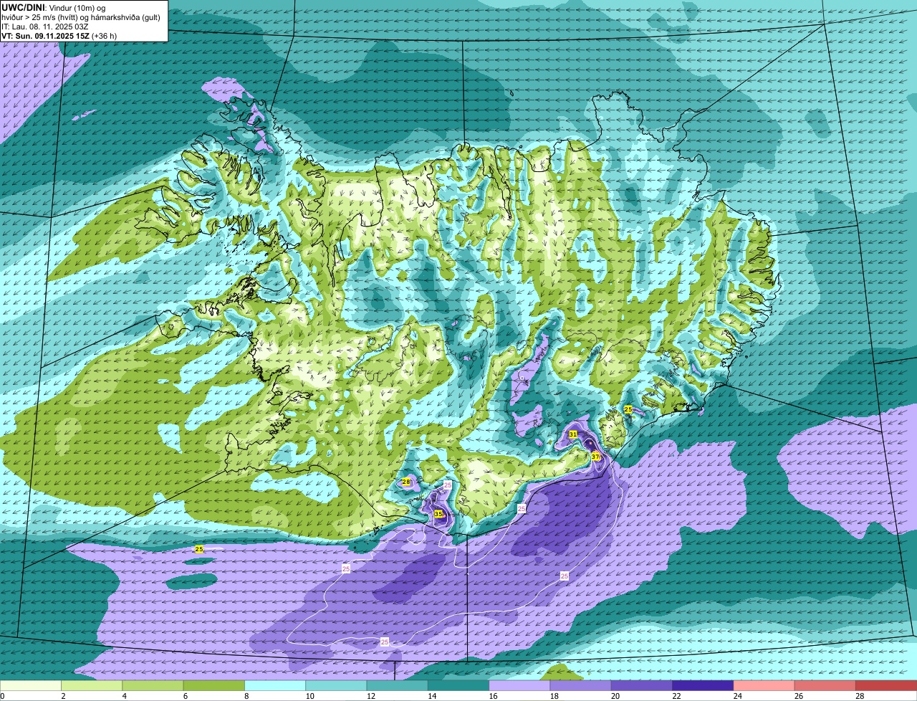Click the yellow 35 gust label
This screenshot has height=701, width=917.
[x=438, y=514]
